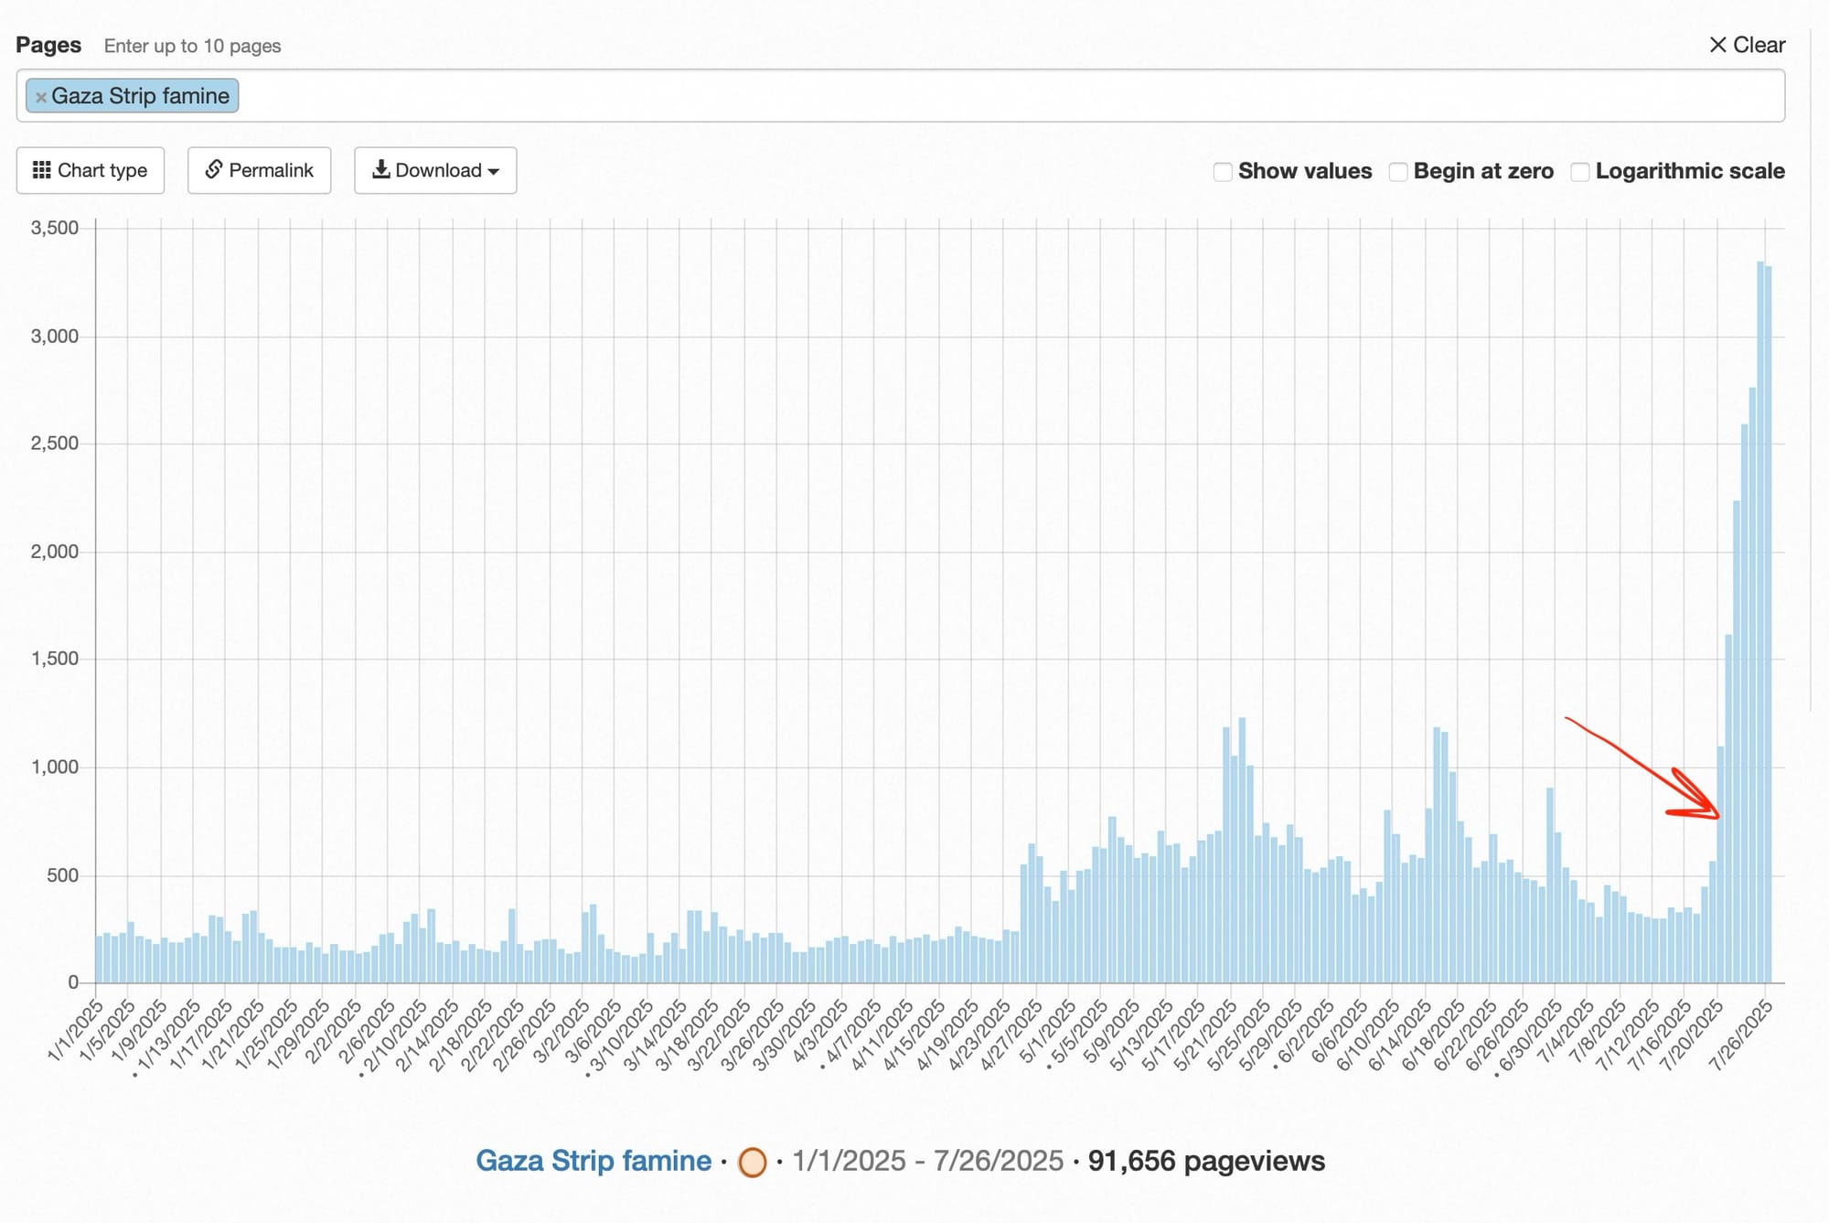
Task: Click the 91,656 pageviews text
Action: [x=1205, y=1161]
